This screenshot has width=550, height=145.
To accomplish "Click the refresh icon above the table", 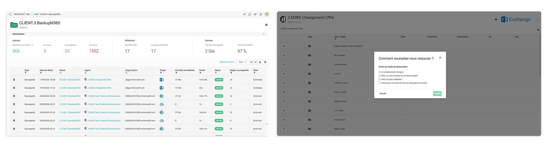I will point(251,62).
